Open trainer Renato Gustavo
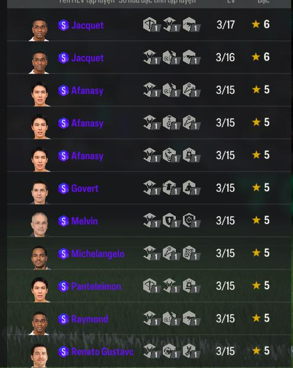This screenshot has width=293, height=368. [x=102, y=351]
